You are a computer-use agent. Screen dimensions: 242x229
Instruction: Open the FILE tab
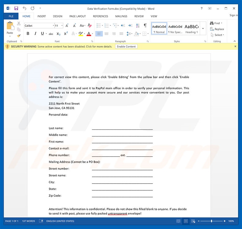pyautogui.click(x=11, y=16)
